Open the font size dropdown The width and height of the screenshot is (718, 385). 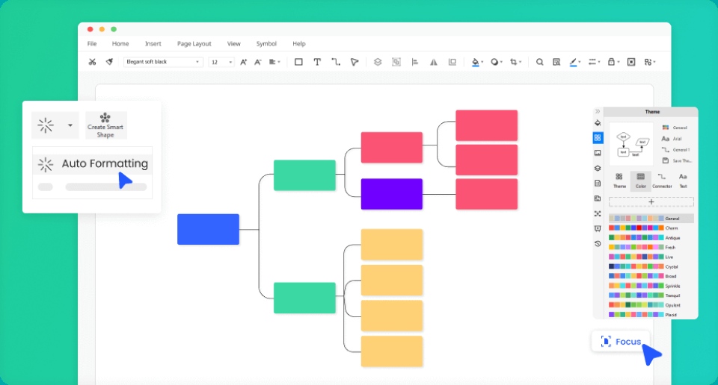click(221, 62)
